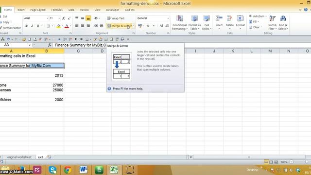The height and width of the screenshot is (175, 311).
Task: Open the font color dropdown arrow
Action: [70, 26]
